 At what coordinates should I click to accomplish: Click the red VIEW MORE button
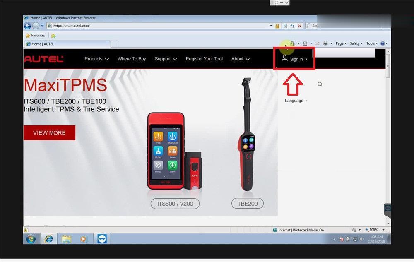coord(49,133)
